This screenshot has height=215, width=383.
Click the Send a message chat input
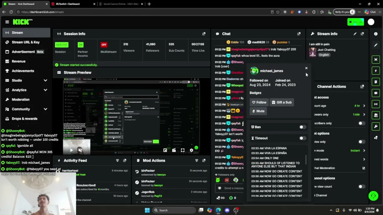(230, 188)
